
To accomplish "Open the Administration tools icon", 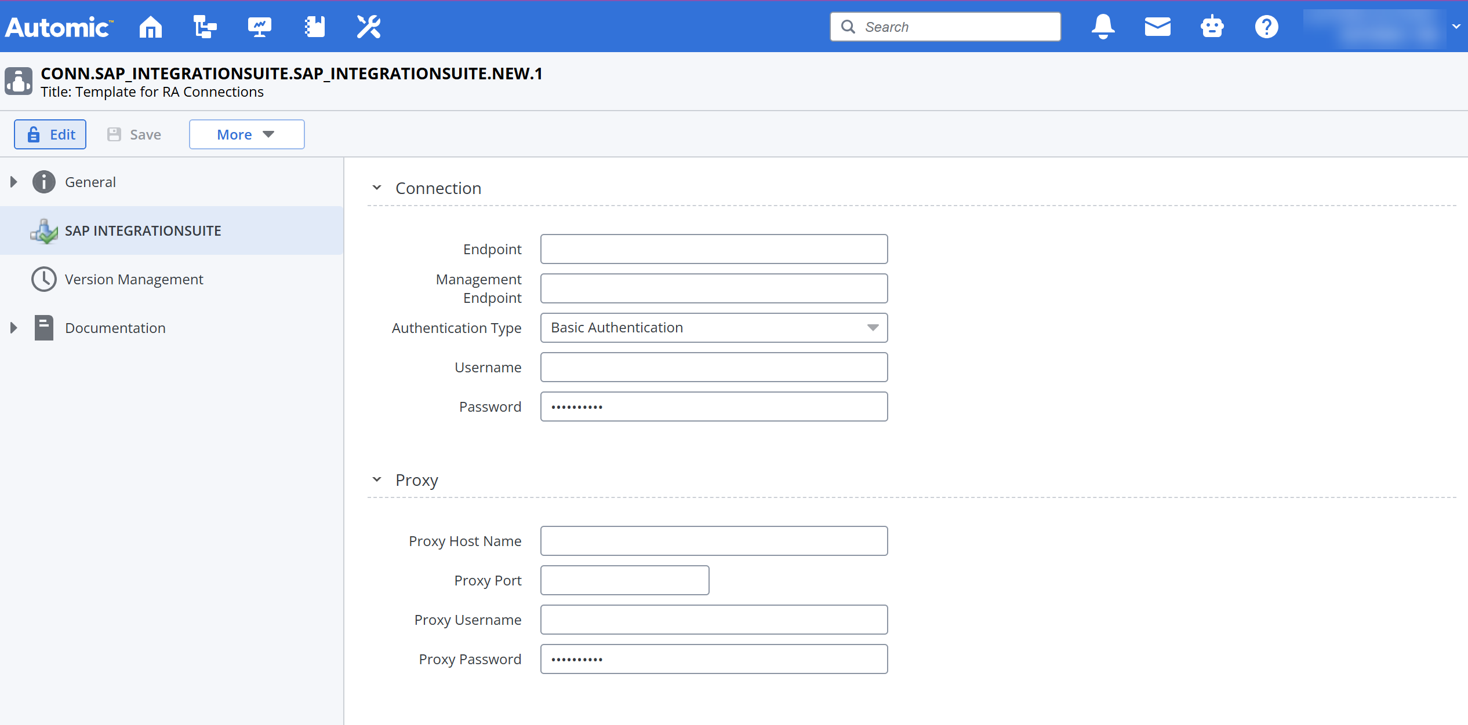I will [369, 27].
